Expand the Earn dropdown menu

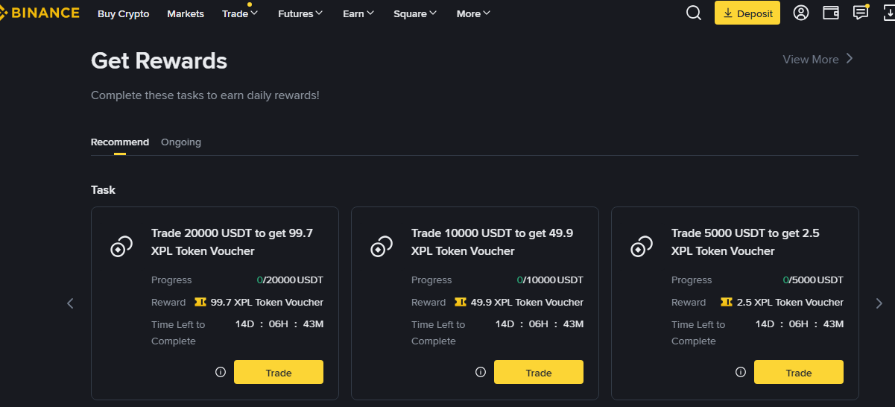coord(358,13)
